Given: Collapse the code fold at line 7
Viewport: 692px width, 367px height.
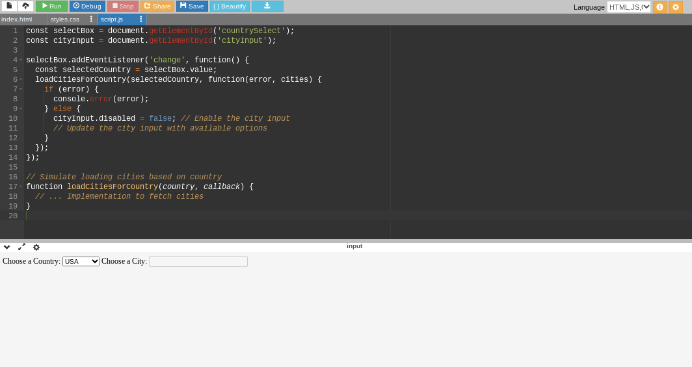Looking at the screenshot, I should pyautogui.click(x=21, y=89).
